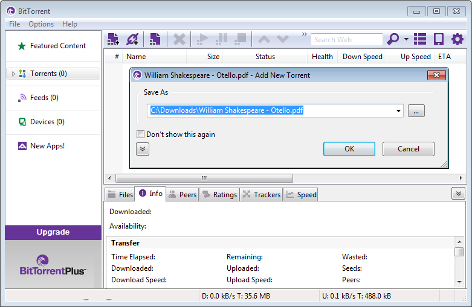Click the Start torrent play icon

click(x=202, y=39)
